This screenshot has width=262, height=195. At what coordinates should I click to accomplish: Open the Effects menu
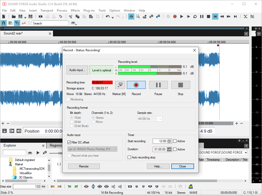75,11
